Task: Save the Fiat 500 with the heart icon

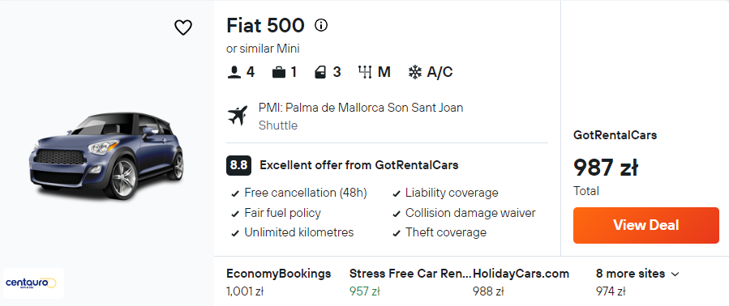Action: tap(183, 28)
